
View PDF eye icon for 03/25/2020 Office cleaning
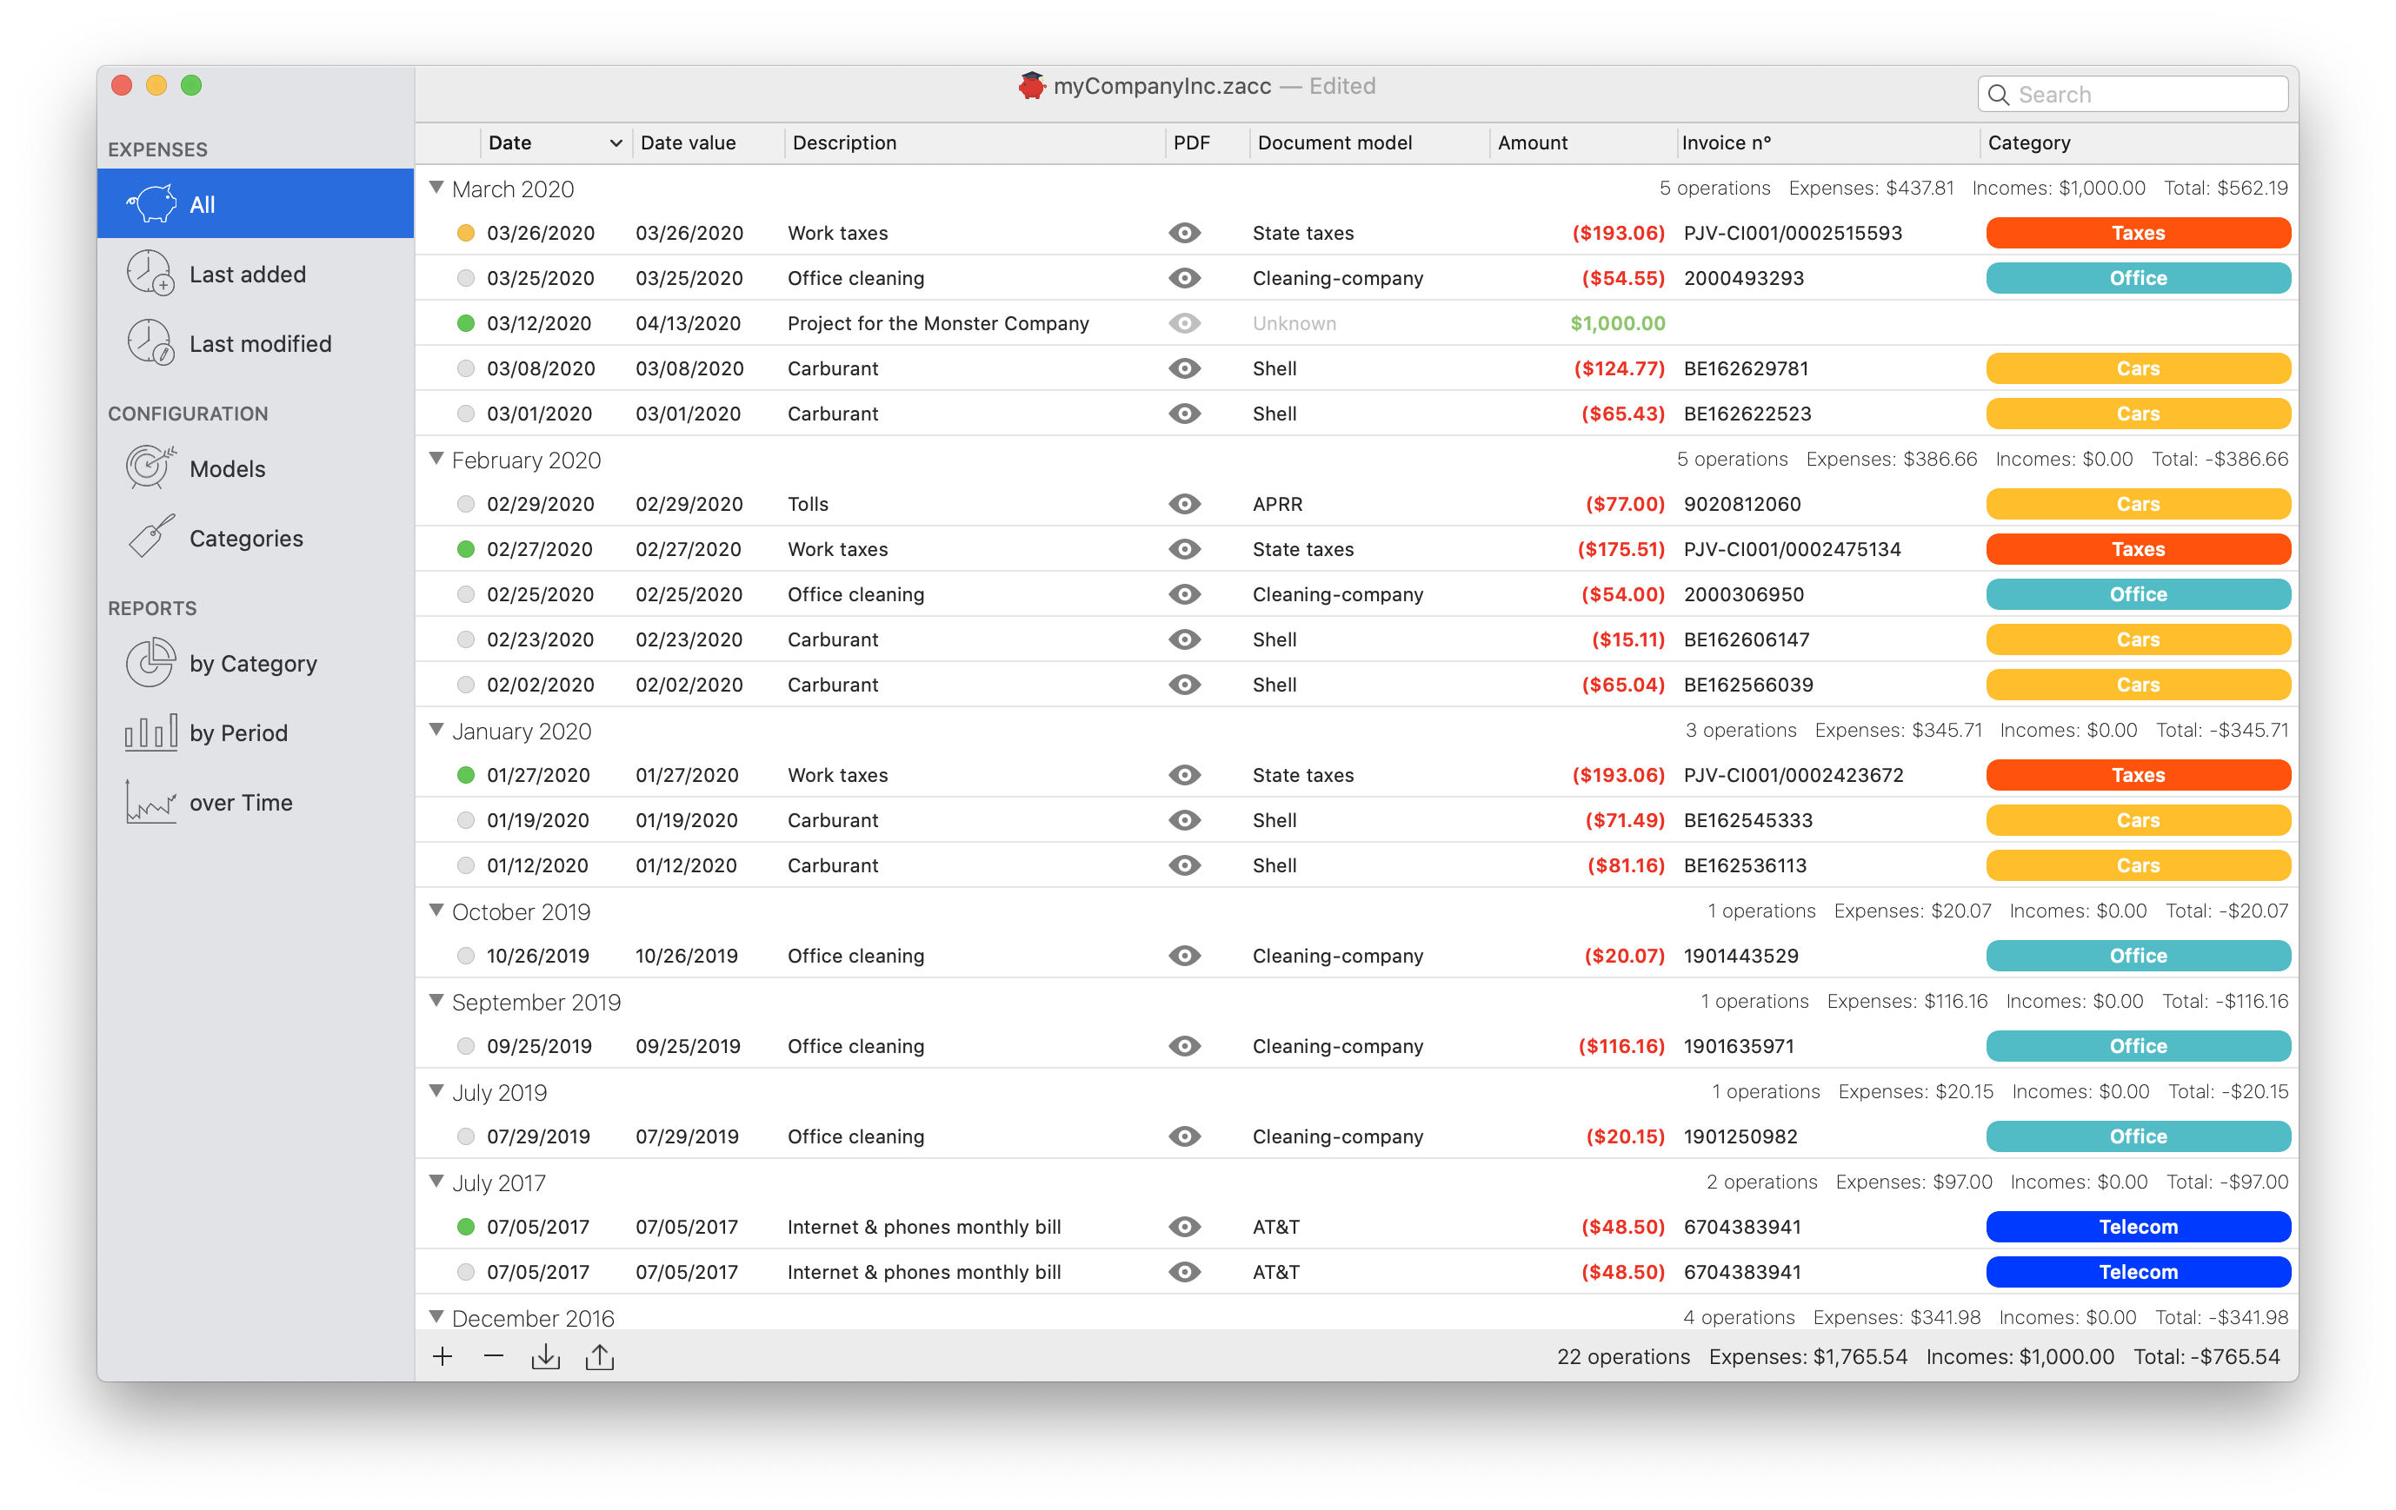(1184, 278)
